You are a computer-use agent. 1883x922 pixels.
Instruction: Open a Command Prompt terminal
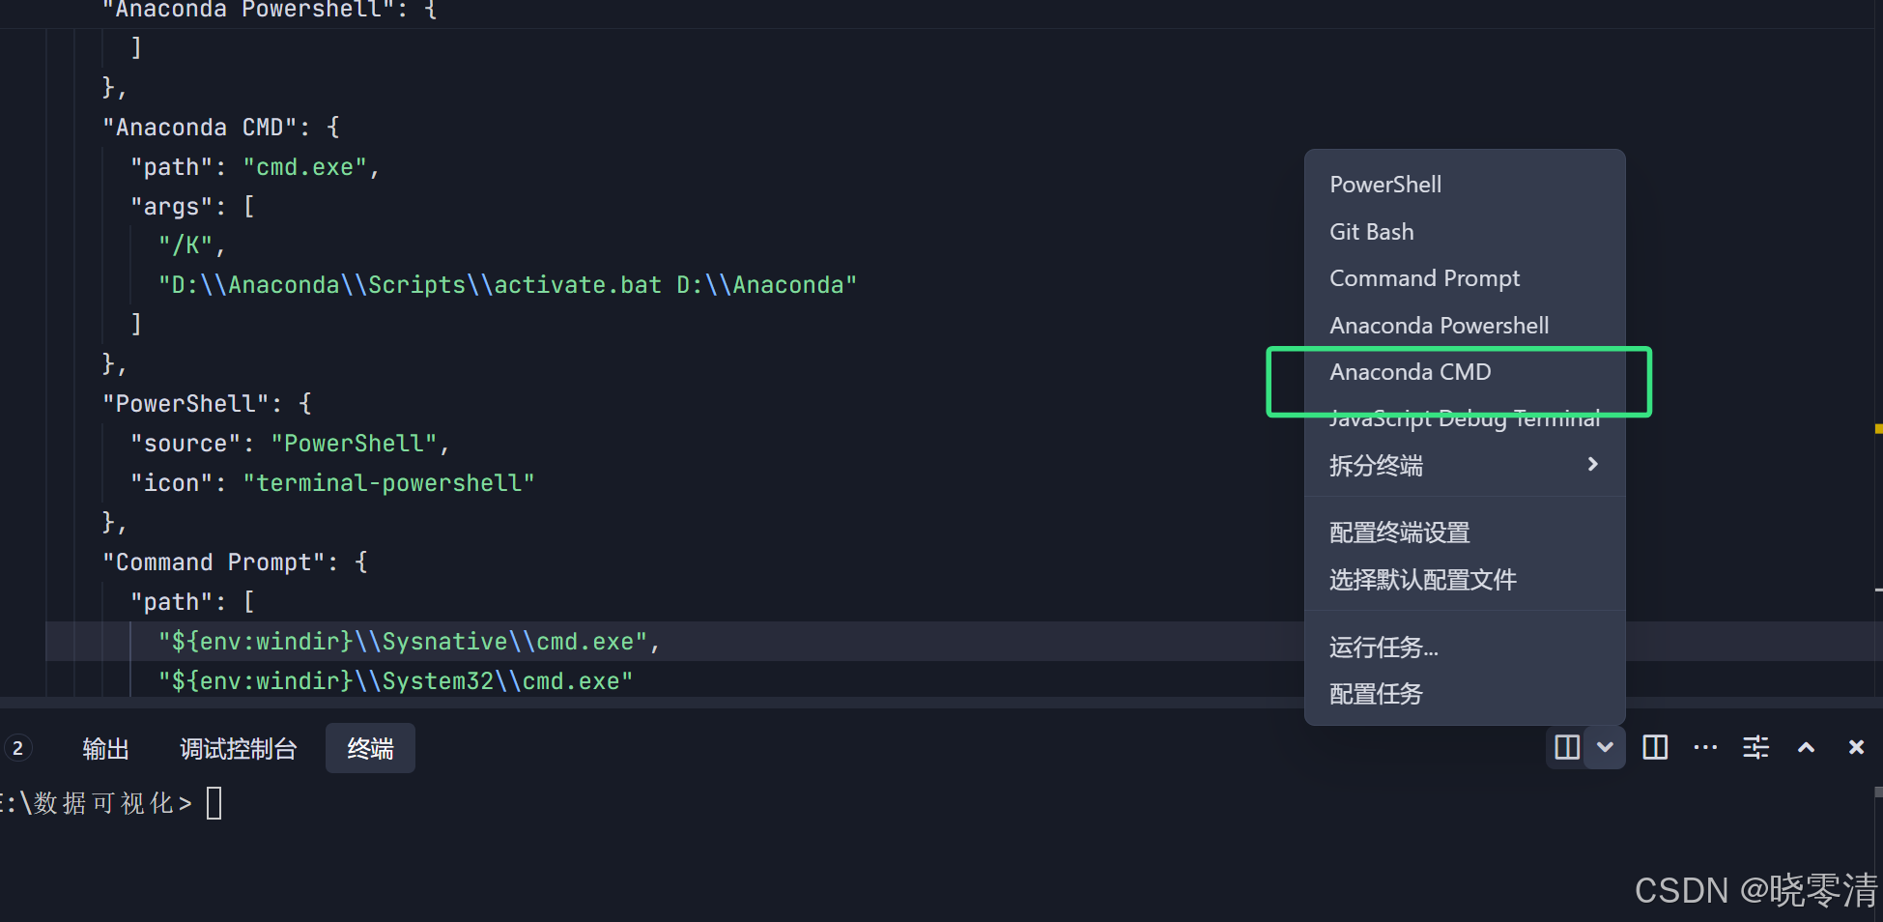(x=1424, y=277)
